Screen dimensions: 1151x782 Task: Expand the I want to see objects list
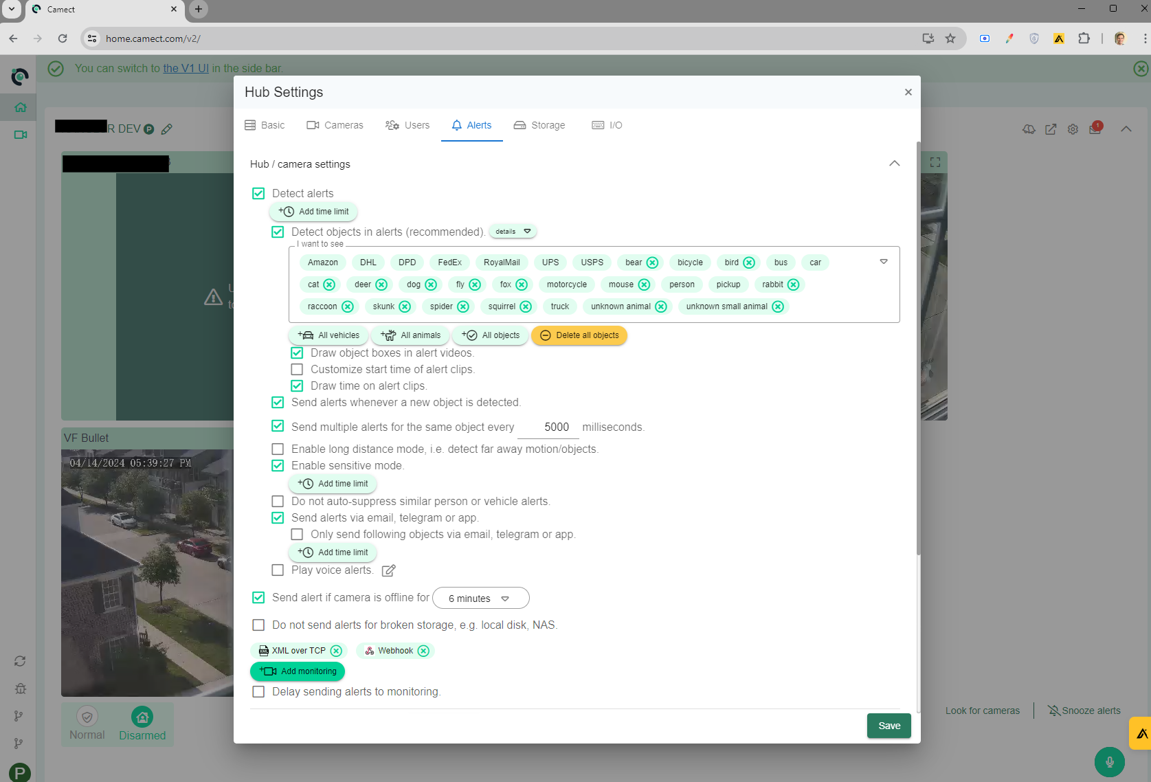point(884,262)
